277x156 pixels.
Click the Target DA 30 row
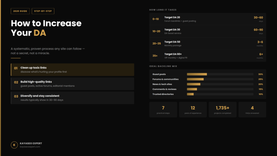click(x=208, y=31)
